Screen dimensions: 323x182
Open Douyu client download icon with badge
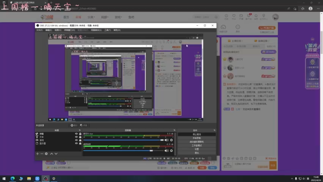[249, 17]
